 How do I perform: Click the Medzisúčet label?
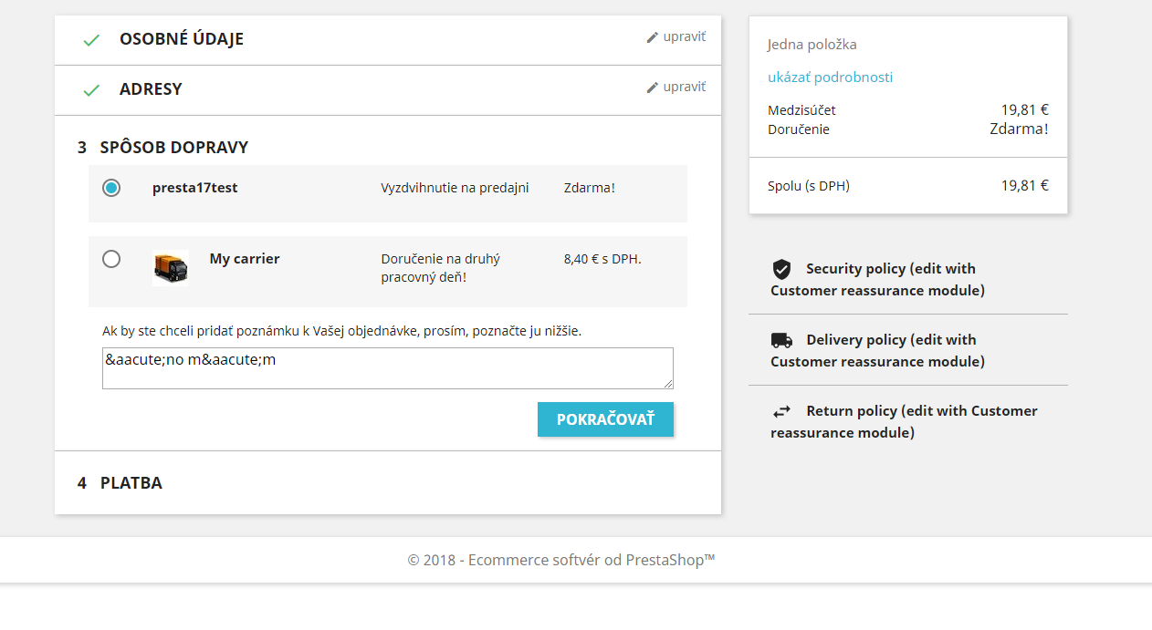[x=801, y=110]
